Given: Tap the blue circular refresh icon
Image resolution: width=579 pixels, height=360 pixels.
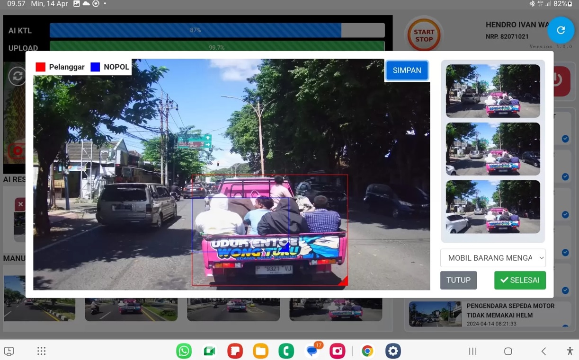Looking at the screenshot, I should [561, 30].
